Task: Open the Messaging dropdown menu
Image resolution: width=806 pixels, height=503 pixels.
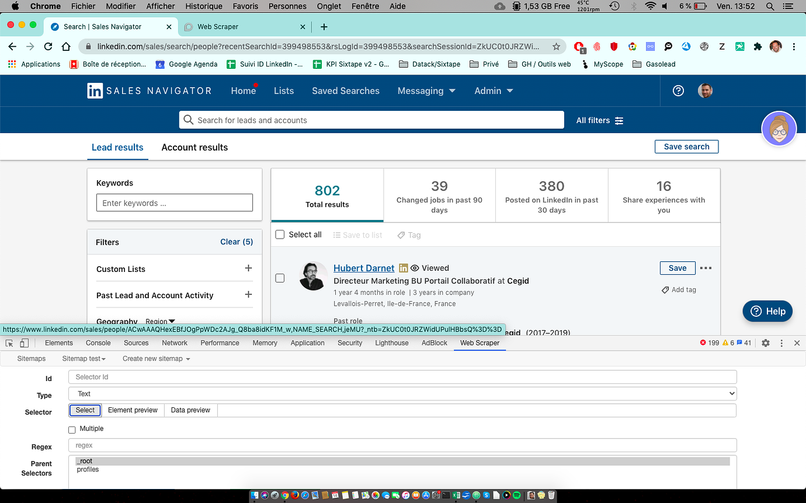Action: pos(426,90)
